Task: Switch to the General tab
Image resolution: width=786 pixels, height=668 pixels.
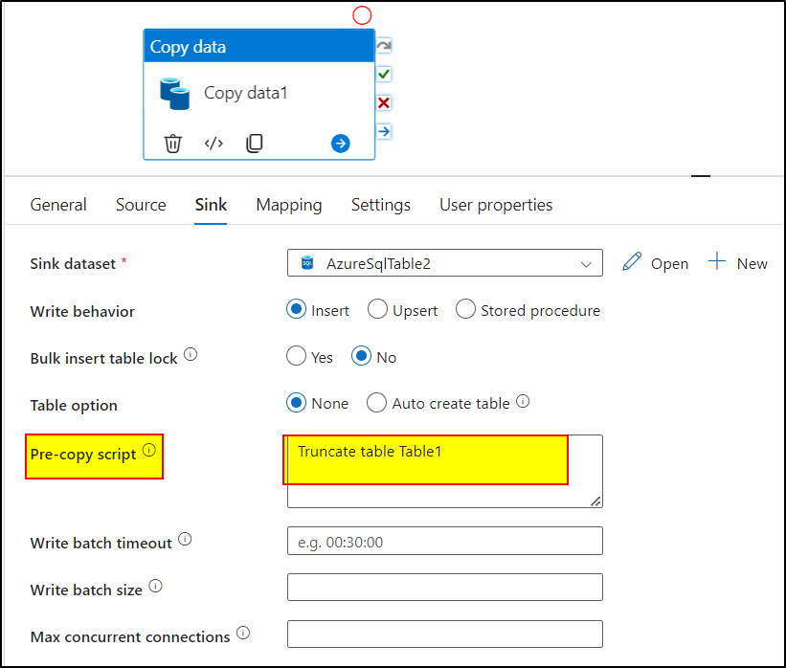Action: coord(58,205)
